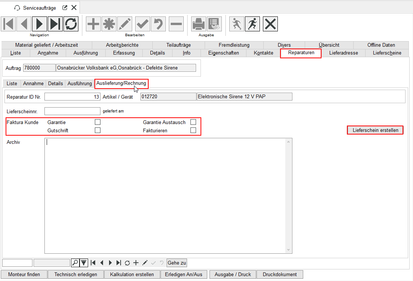413x281 pixels.
Task: Enable the Garantie checkbox
Action: (x=97, y=122)
